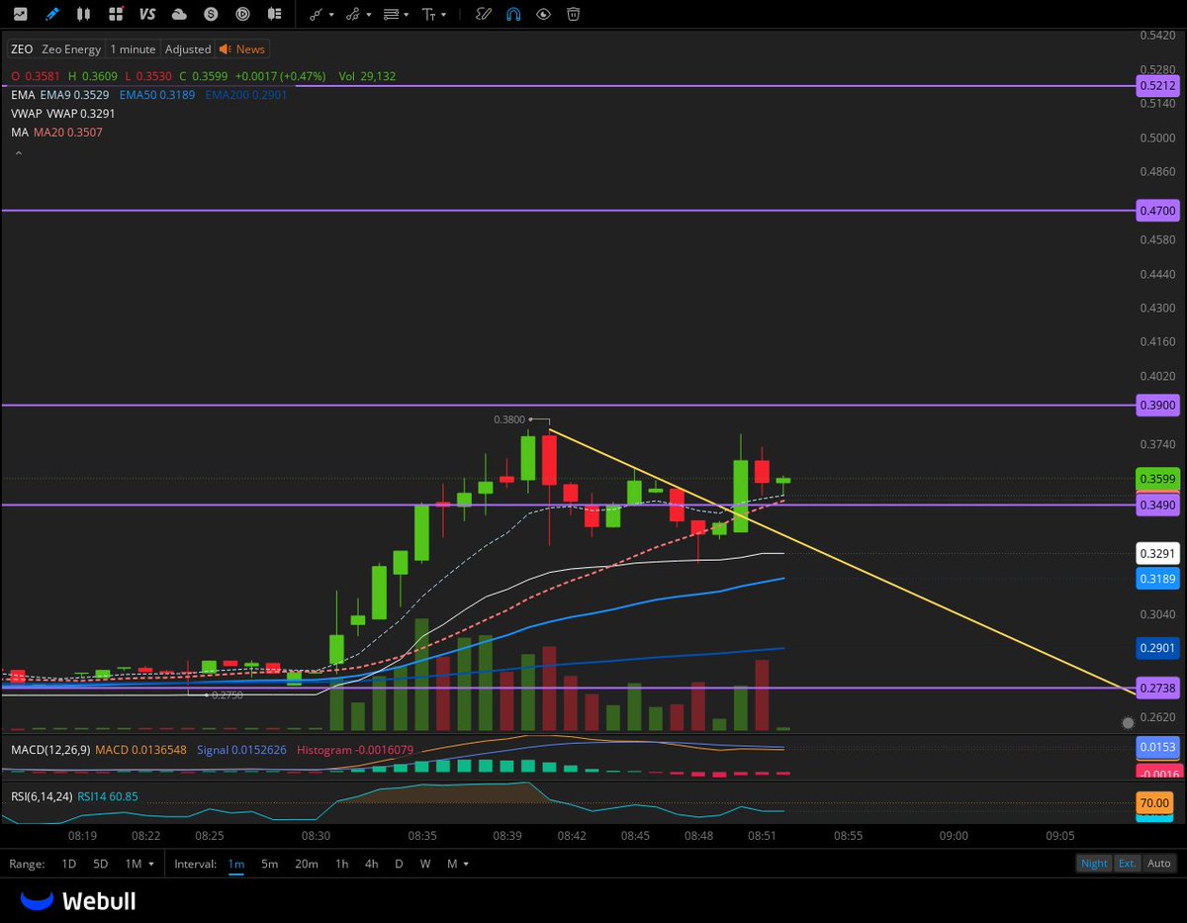Open the 1 minute interval label
Viewport: 1187px width, 923px height.
(x=134, y=48)
